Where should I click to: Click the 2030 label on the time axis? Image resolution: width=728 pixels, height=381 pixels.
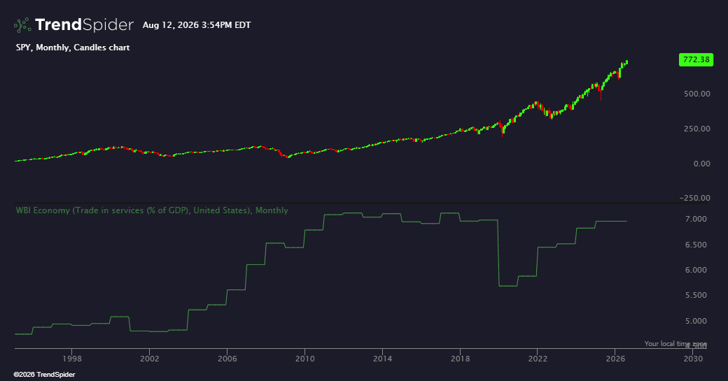point(693,359)
